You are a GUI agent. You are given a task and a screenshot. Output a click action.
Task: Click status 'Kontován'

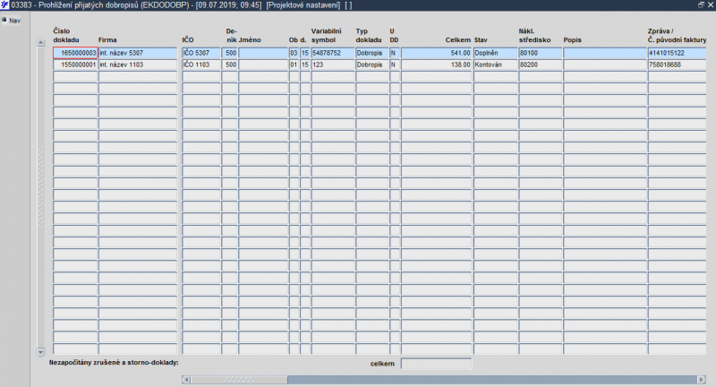496,64
